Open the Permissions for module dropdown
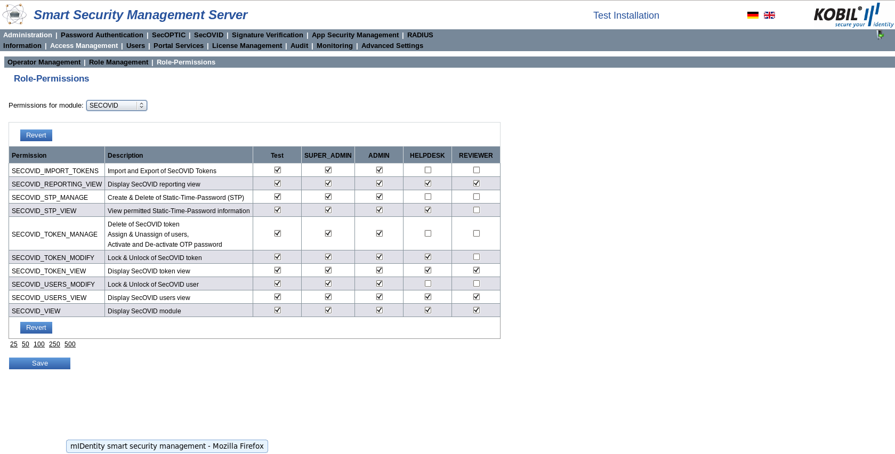895x454 pixels. coord(117,106)
